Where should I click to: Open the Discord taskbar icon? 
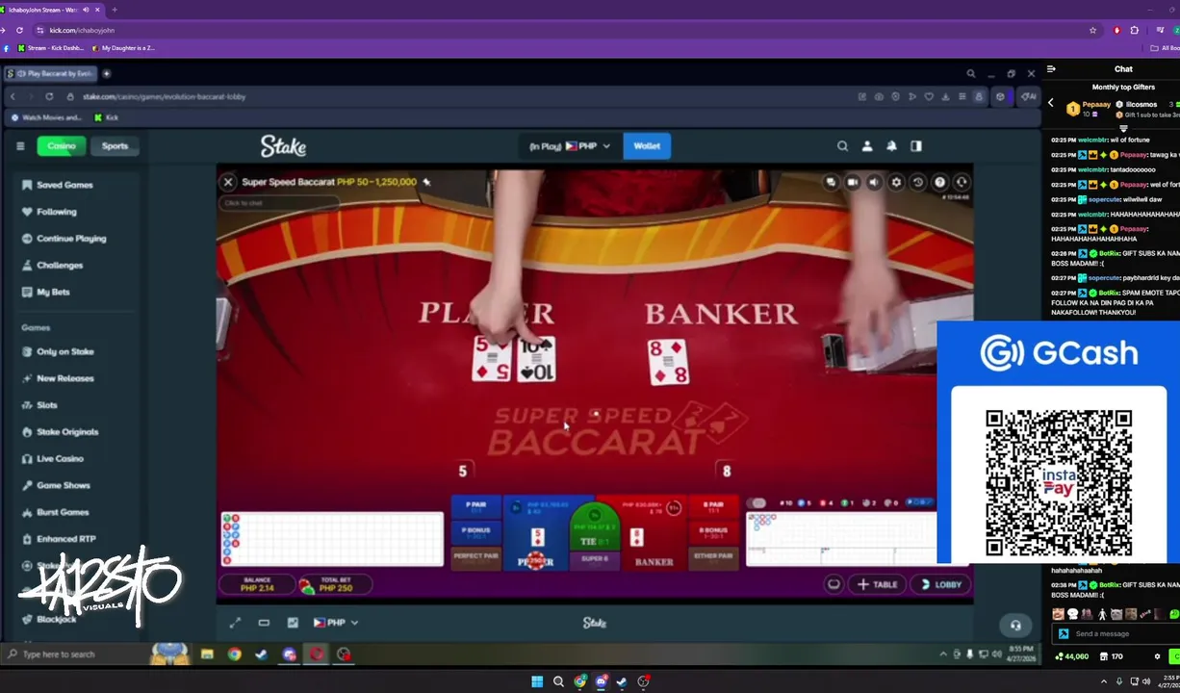point(602,681)
